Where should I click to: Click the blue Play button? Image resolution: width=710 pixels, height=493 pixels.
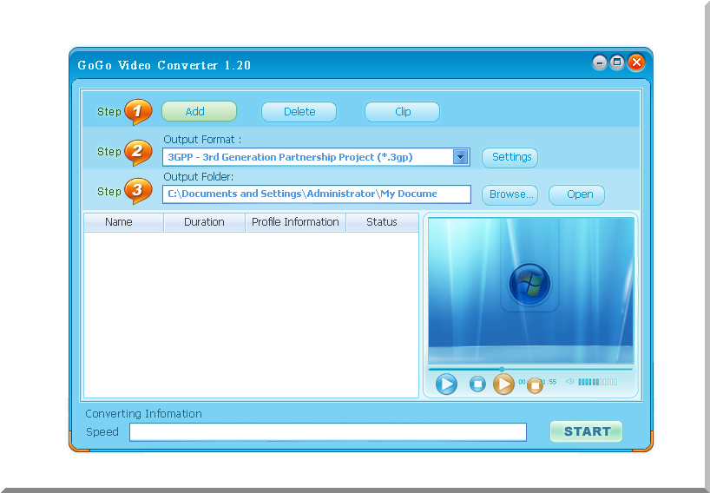point(446,384)
